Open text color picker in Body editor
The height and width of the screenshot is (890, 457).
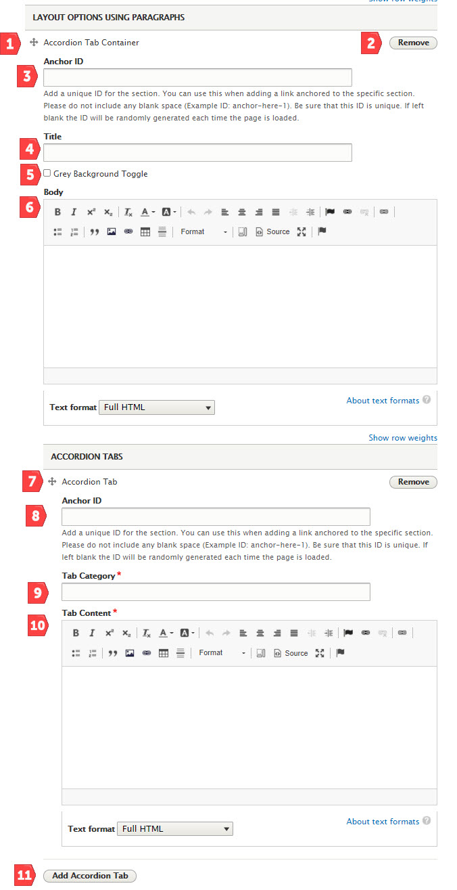pyautogui.click(x=147, y=212)
